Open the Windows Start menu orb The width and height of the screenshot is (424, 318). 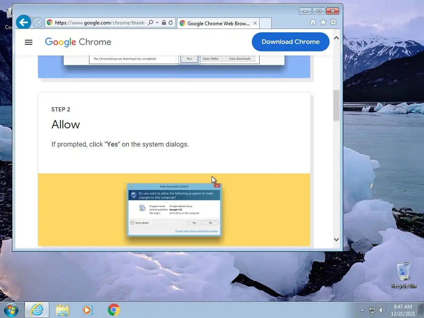click(x=11, y=310)
